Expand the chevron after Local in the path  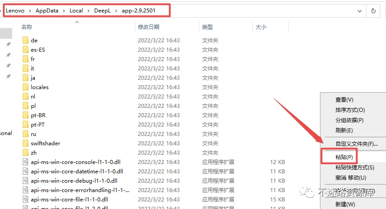point(88,11)
